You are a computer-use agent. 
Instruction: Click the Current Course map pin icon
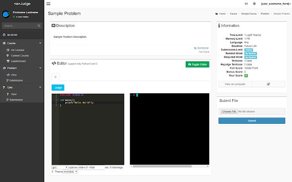pyautogui.click(x=8, y=56)
